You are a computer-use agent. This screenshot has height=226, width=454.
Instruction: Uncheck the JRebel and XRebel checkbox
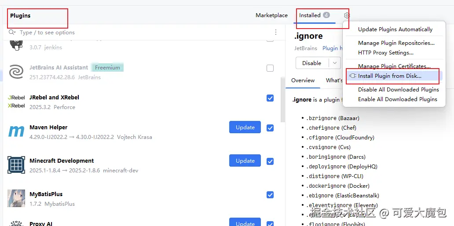pyautogui.click(x=270, y=98)
